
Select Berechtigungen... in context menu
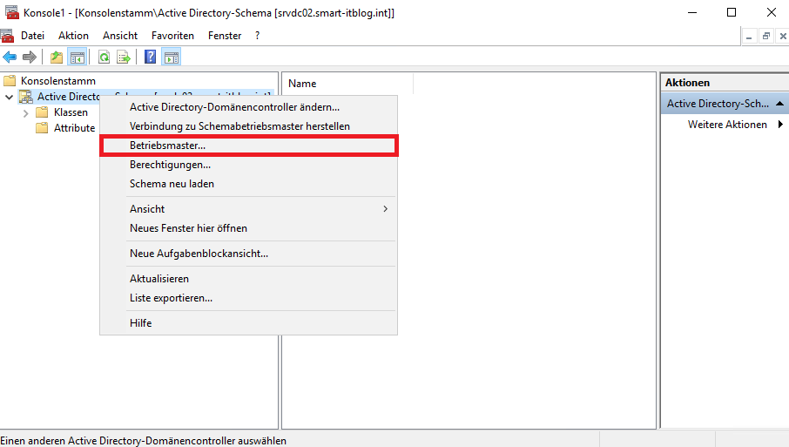[170, 165]
